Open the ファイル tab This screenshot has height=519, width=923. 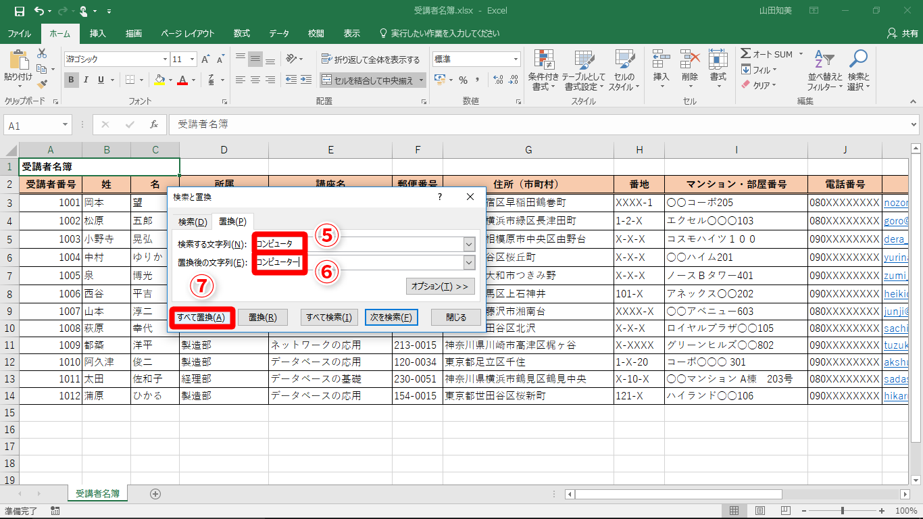point(19,33)
